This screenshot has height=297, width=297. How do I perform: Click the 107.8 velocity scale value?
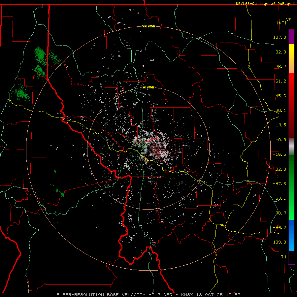[x=280, y=37]
